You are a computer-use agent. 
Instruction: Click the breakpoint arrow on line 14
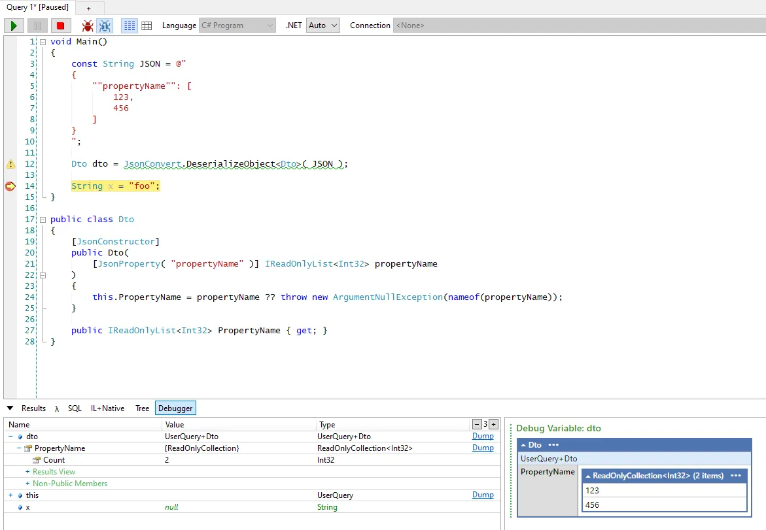[x=10, y=186]
